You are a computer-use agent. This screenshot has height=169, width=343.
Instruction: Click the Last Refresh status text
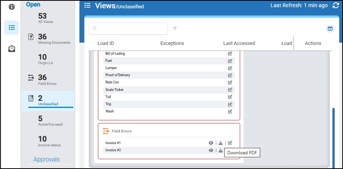point(299,5)
